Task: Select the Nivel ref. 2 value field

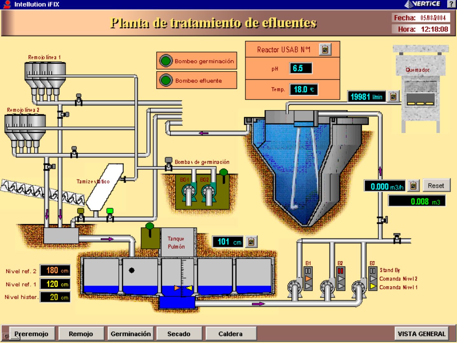Action: coord(55,271)
